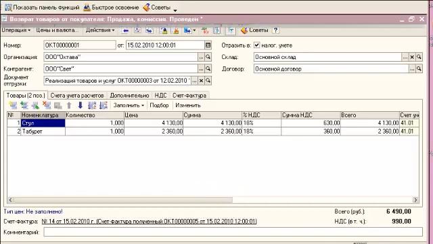Click the Изменить button
Viewport: 433px width, 244px height.
188,105
